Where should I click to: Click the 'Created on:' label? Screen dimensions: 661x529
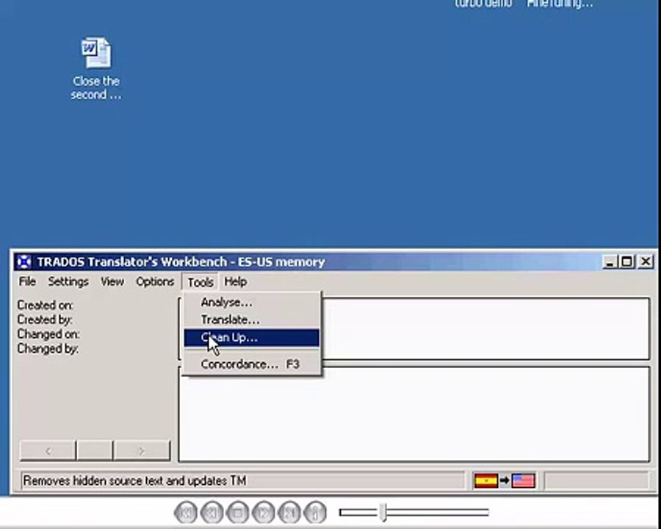coord(45,305)
